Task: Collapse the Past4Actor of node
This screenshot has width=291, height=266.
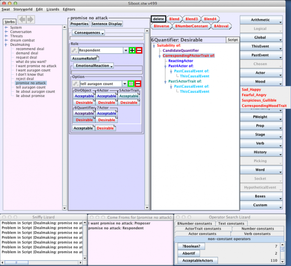Action: click(165, 66)
